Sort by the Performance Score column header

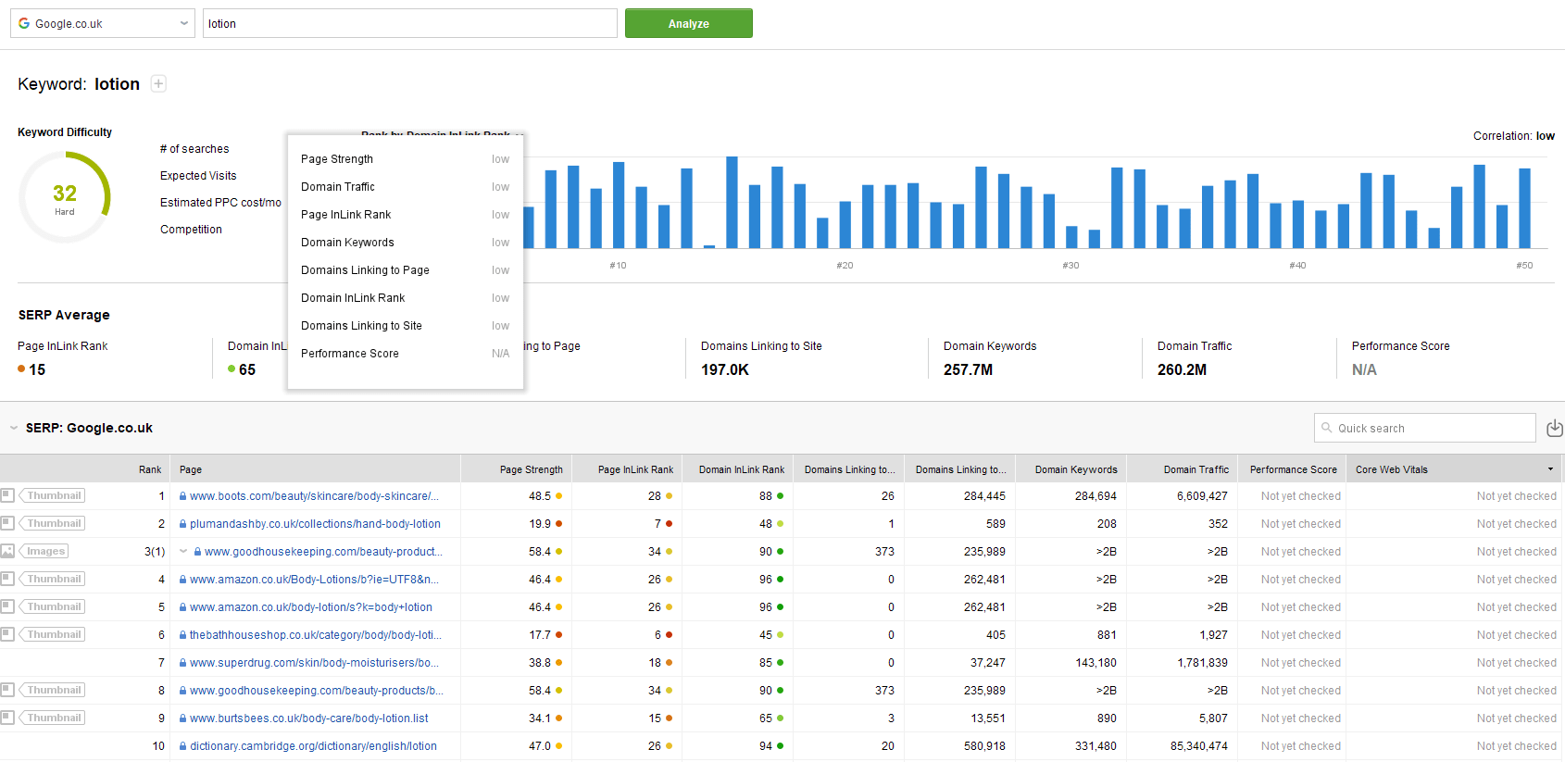click(x=1293, y=469)
